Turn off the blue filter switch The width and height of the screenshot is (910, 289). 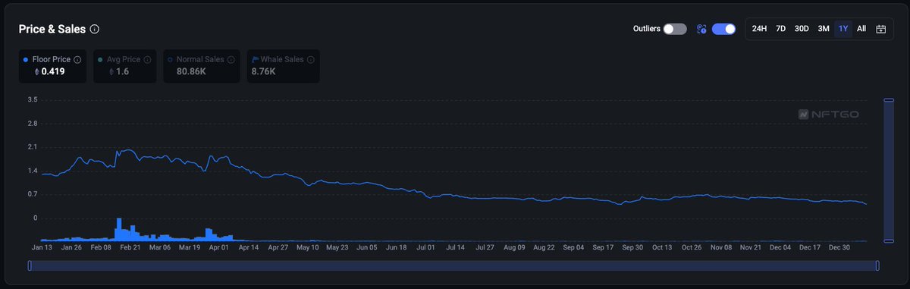click(x=723, y=29)
